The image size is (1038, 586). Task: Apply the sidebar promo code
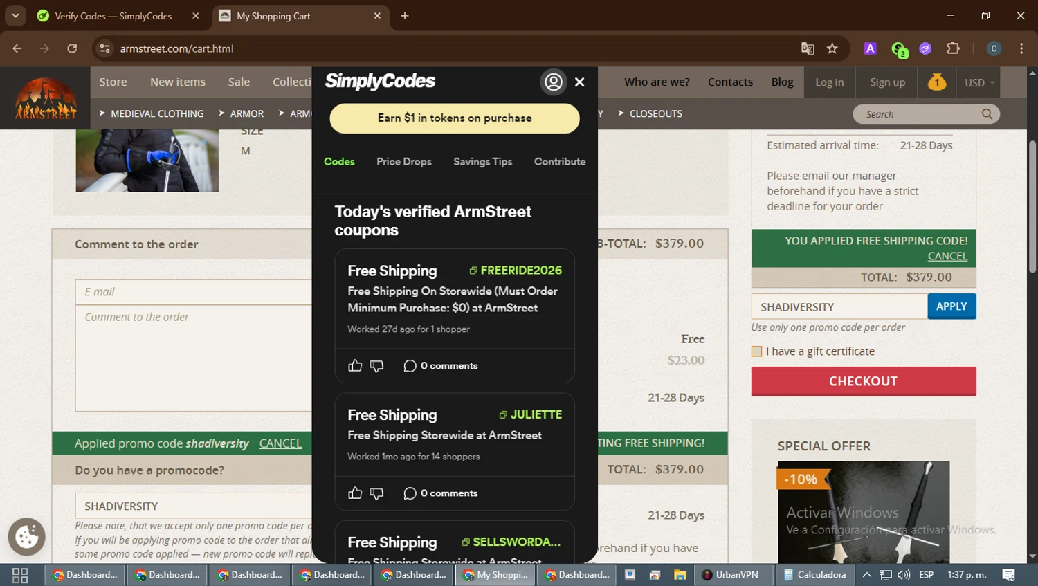[951, 306]
